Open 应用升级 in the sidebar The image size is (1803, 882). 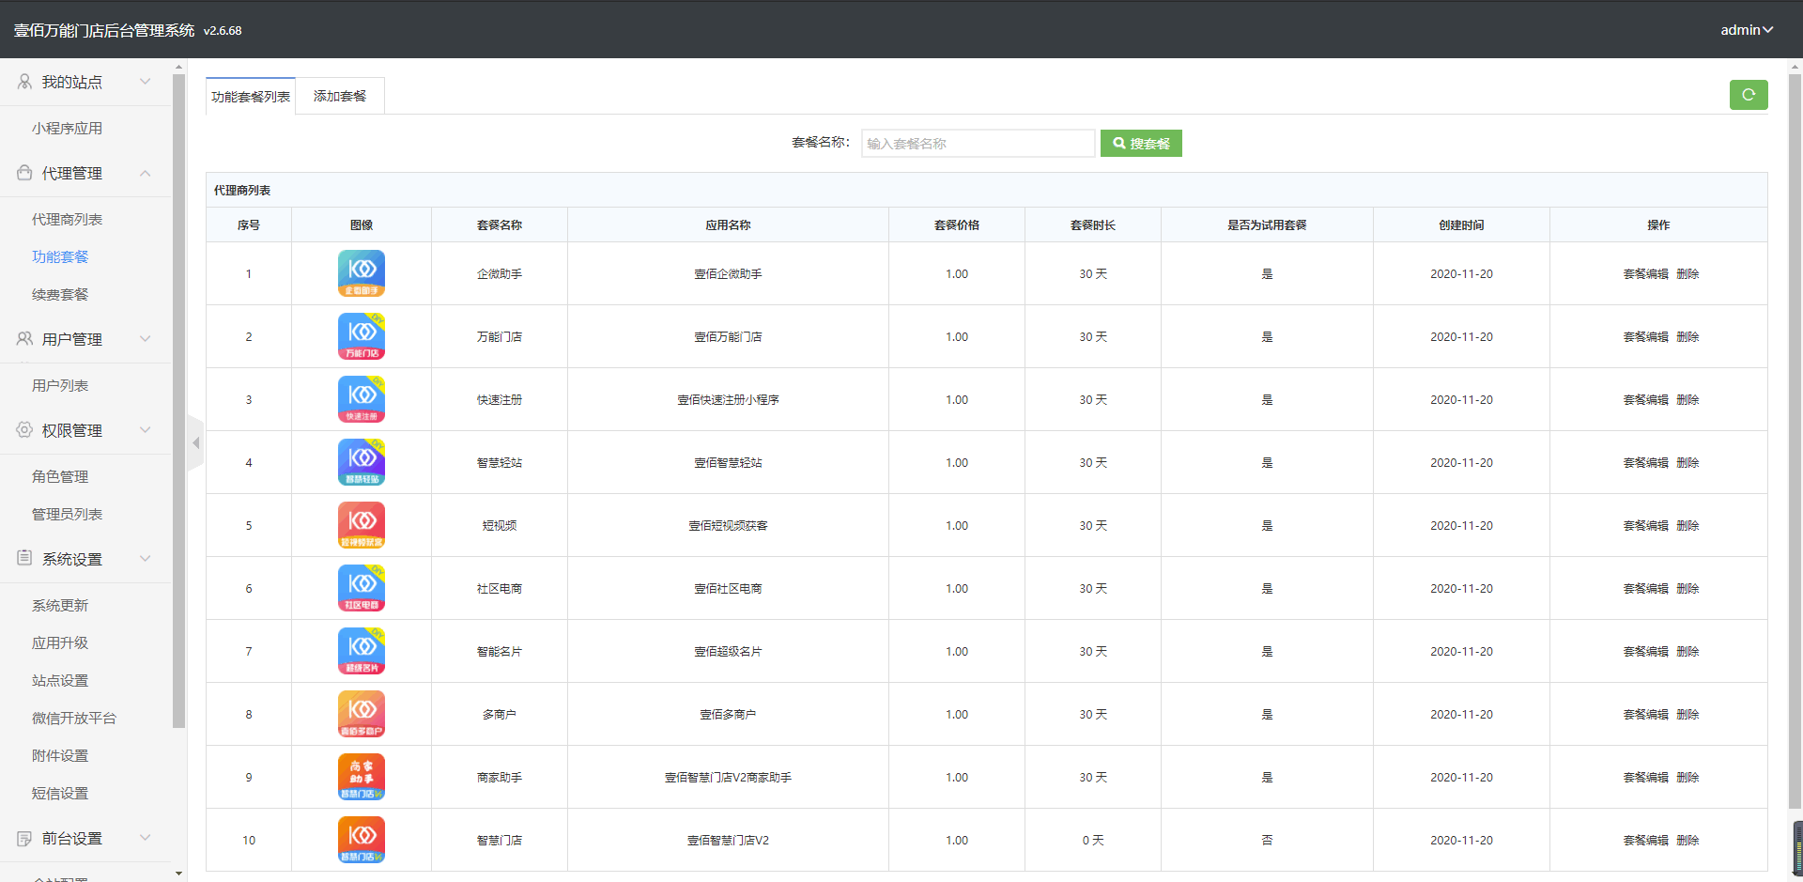click(60, 642)
